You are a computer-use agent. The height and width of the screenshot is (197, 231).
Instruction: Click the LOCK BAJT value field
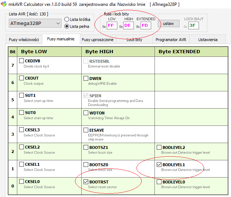(193, 25)
